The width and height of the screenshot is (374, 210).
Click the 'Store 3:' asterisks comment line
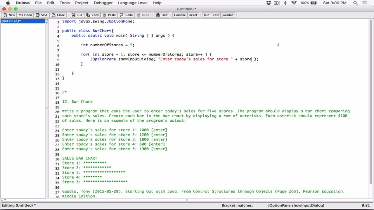click(x=93, y=173)
